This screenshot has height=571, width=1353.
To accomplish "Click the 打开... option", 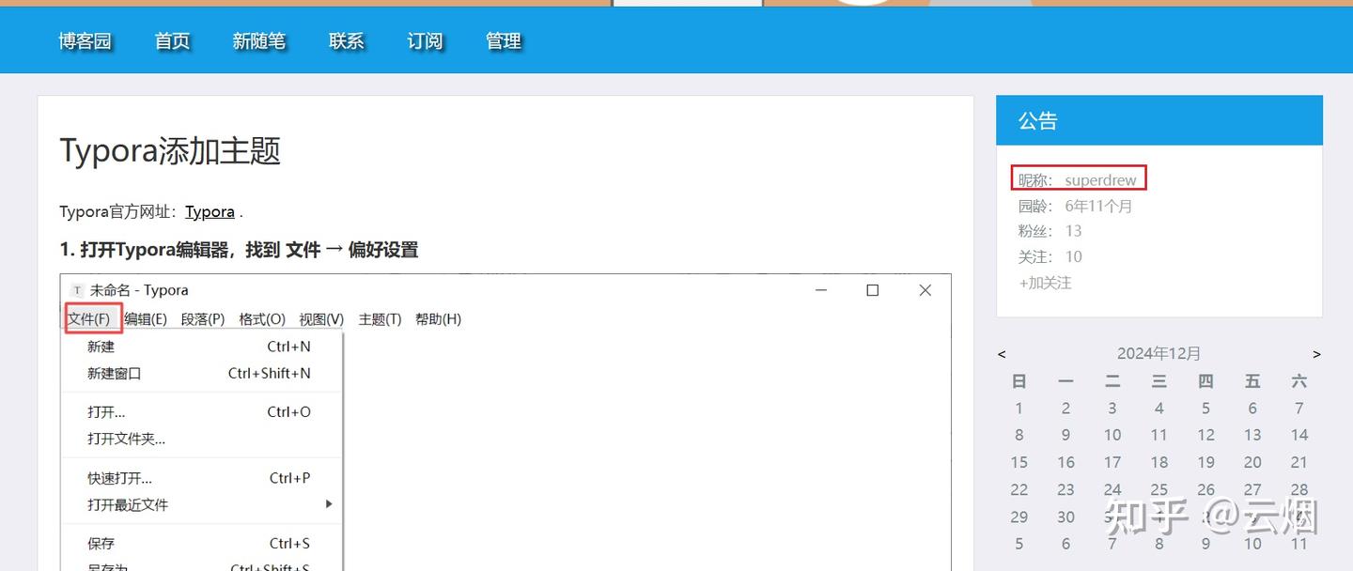I will [103, 411].
